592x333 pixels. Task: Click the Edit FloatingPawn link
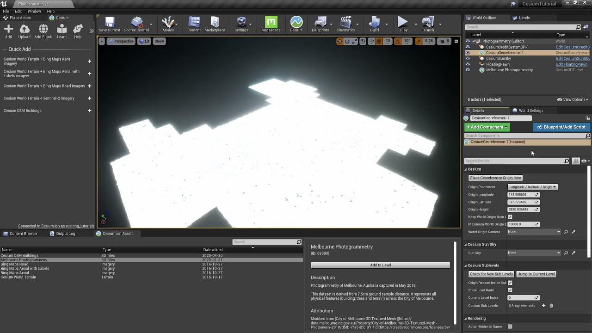click(x=572, y=64)
